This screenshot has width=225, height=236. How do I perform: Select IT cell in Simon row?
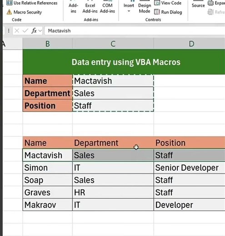[x=113, y=167]
